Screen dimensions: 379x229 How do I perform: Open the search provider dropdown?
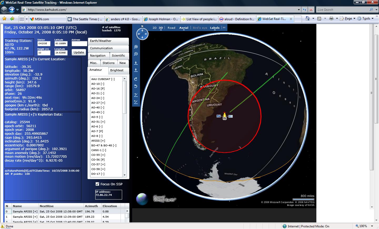tap(376, 9)
